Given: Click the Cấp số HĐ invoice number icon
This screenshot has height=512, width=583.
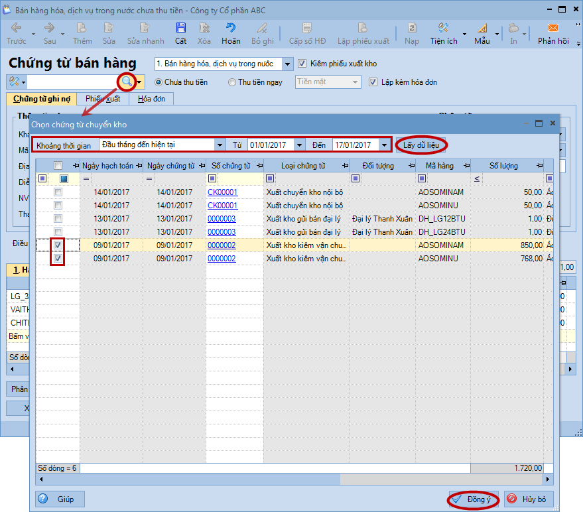Looking at the screenshot, I should point(307,28).
